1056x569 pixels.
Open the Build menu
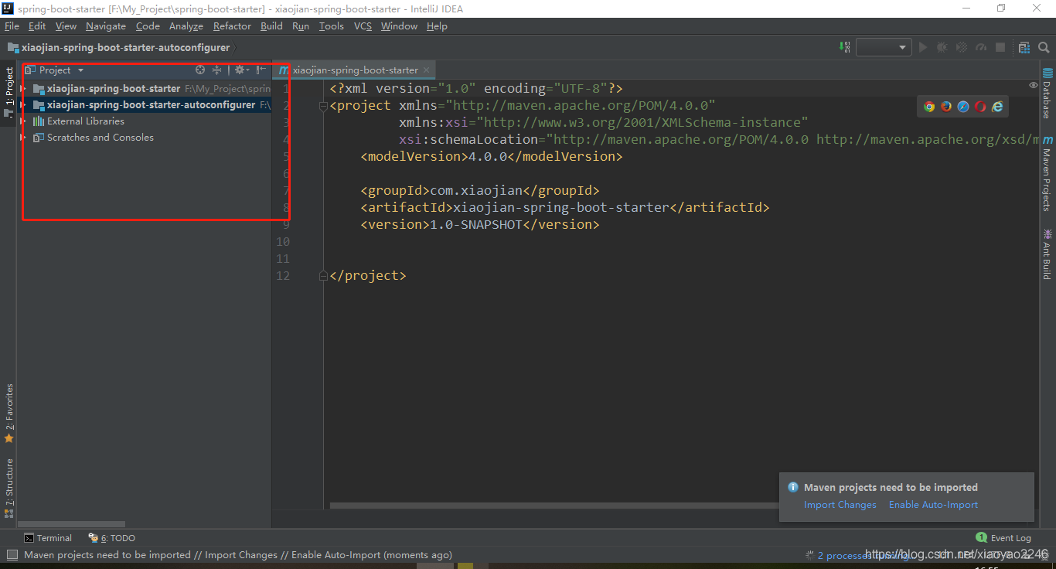(271, 26)
